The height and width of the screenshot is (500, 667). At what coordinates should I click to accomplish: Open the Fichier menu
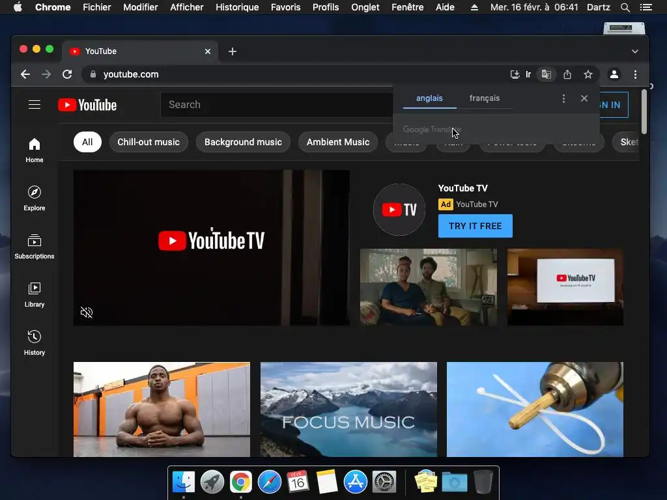coord(96,7)
